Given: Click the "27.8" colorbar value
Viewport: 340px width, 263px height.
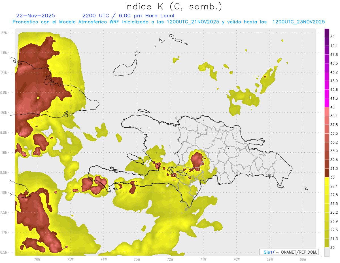Looking at the screenshot, I should pyautogui.click(x=334, y=195).
